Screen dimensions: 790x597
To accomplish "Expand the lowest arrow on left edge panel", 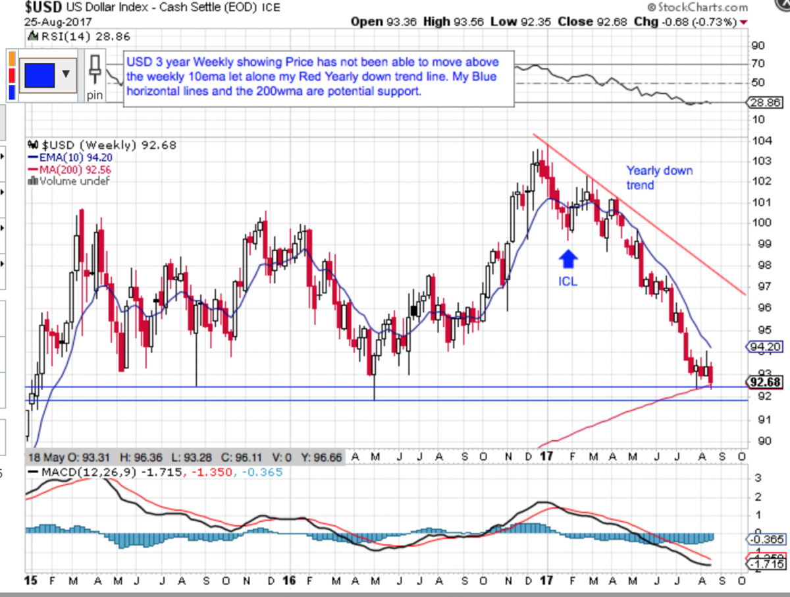I will point(2,265).
